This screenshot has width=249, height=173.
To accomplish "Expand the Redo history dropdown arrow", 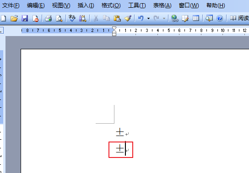I will click(x=164, y=19).
